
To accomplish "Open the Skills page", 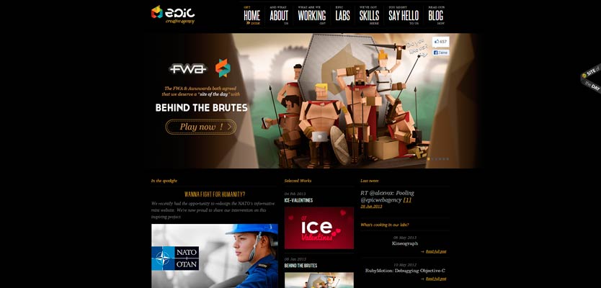I will point(369,16).
